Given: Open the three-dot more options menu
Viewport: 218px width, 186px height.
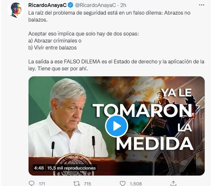Looking at the screenshot, I should click(201, 5).
